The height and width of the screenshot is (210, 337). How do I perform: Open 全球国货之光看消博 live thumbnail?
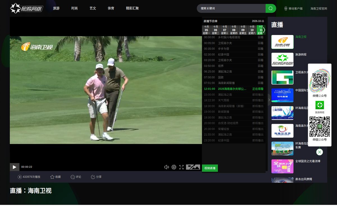[283, 166]
